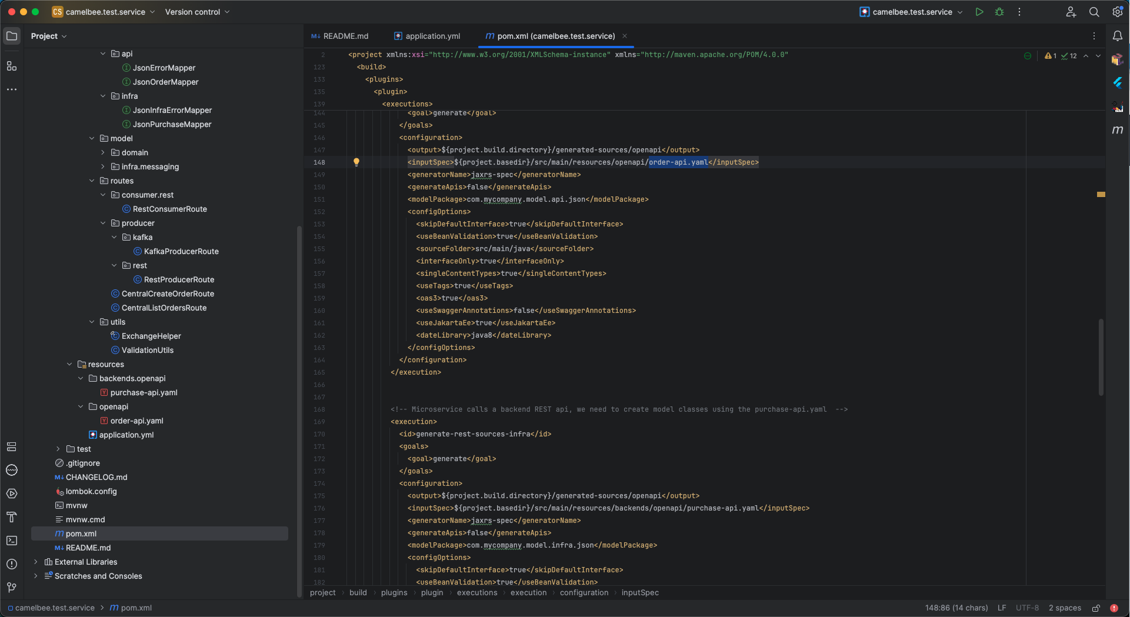Collapse the routes folder in the tree

pos(92,181)
